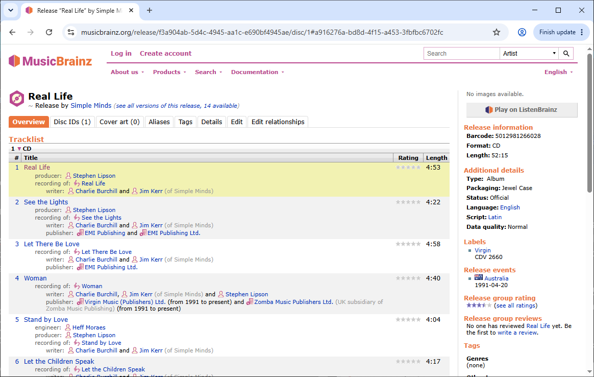Open the Tags tab
The width and height of the screenshot is (594, 377).
[x=185, y=122]
